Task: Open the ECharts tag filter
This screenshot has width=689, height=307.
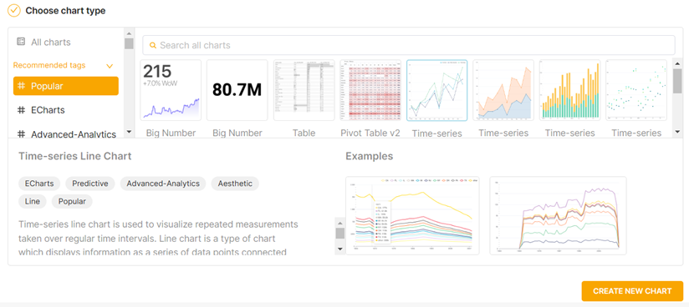Action: 66,110
